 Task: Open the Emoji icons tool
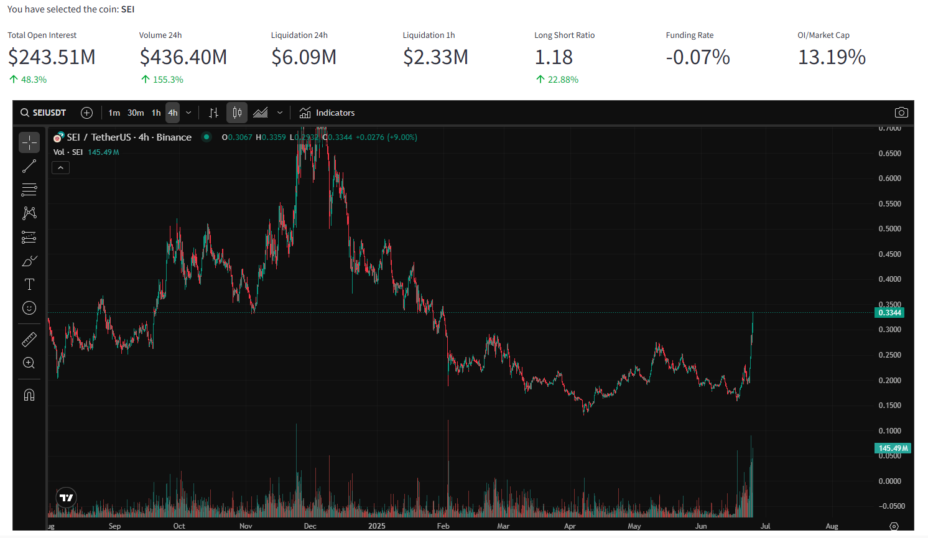coord(29,308)
